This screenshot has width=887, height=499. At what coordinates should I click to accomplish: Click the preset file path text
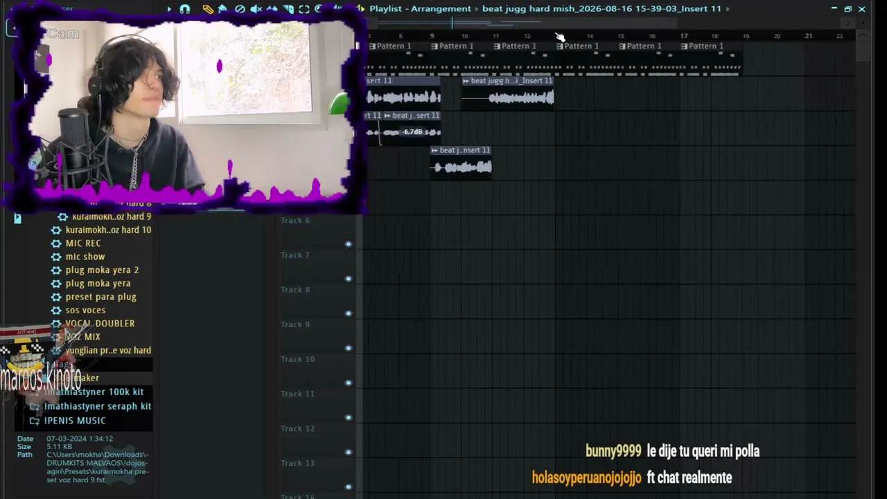tap(98, 467)
